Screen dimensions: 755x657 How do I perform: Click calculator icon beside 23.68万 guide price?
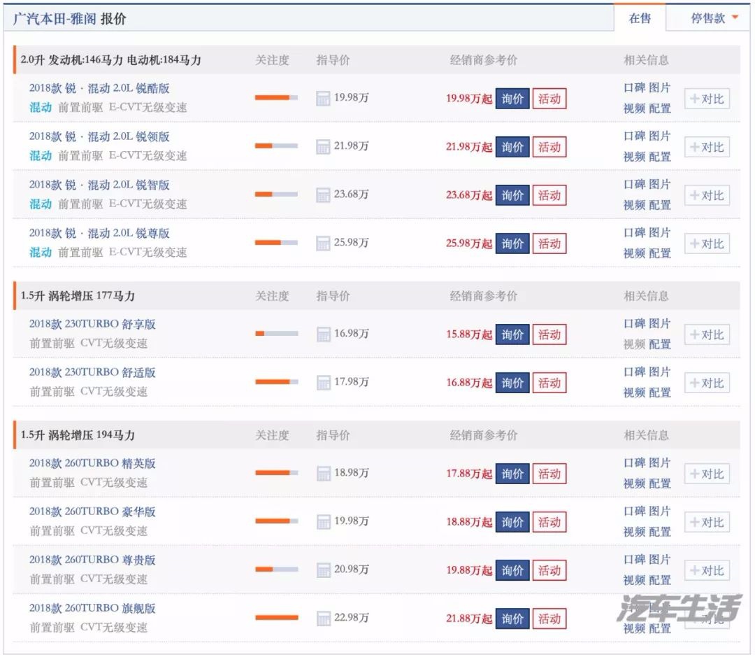(x=323, y=195)
